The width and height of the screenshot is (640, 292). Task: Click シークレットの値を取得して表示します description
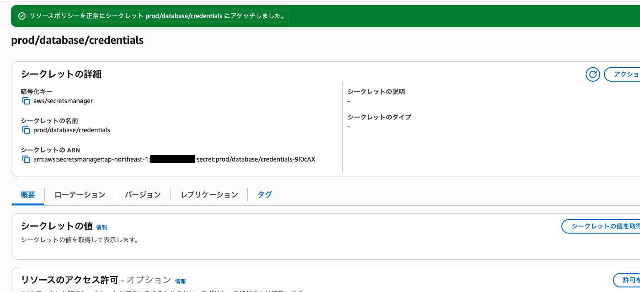click(x=80, y=240)
